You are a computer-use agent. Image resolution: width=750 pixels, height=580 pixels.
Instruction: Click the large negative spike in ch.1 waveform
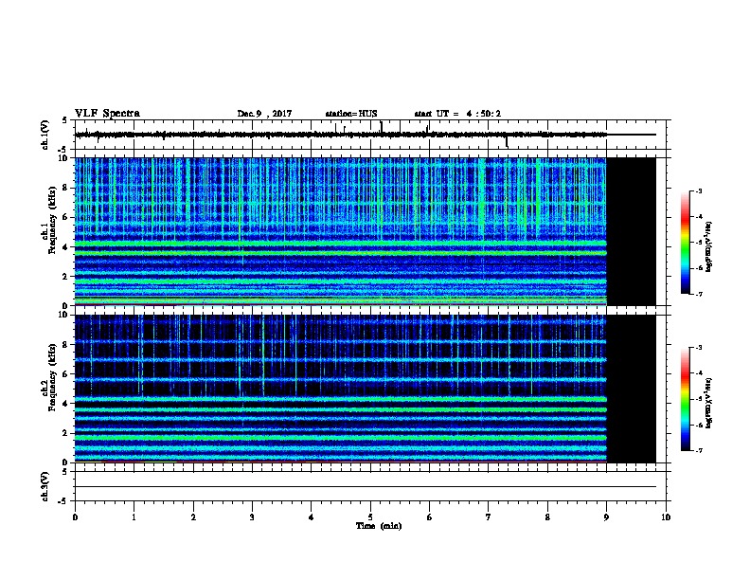pos(507,142)
